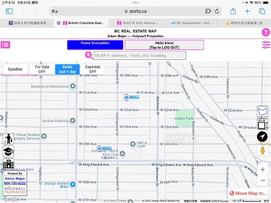The width and height of the screenshot is (271, 203).
Task: Click pink map search pin icon
Action: pos(89,55)
